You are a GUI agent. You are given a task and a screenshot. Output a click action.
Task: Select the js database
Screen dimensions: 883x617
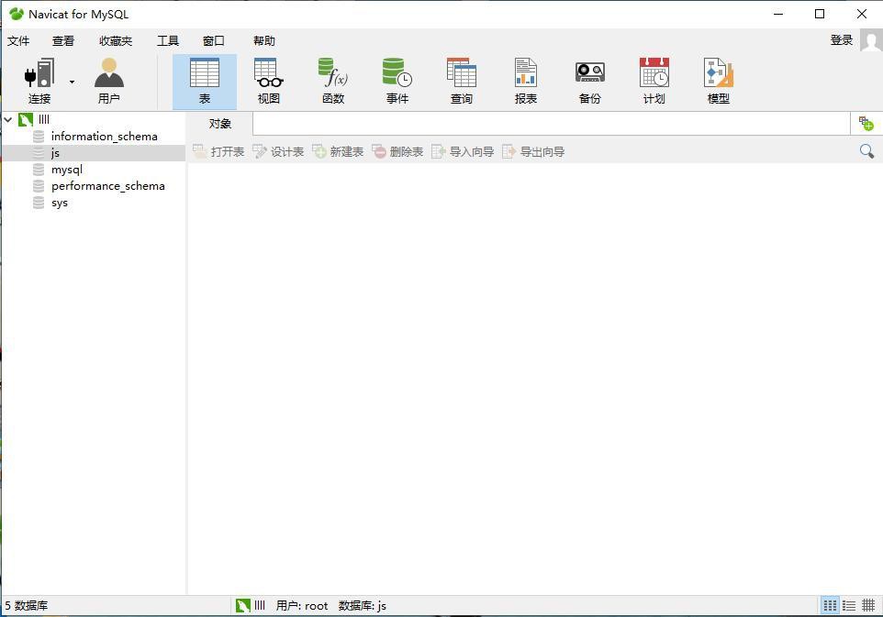coord(55,153)
